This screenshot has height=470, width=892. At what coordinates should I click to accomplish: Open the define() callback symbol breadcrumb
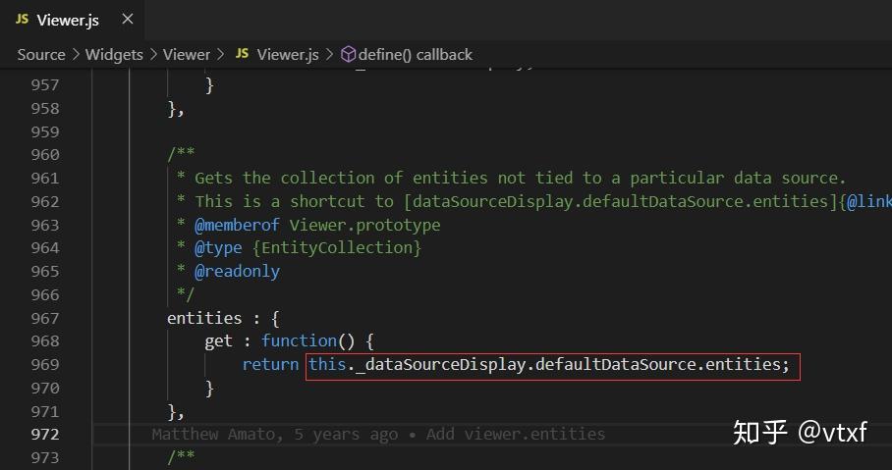[x=415, y=55]
